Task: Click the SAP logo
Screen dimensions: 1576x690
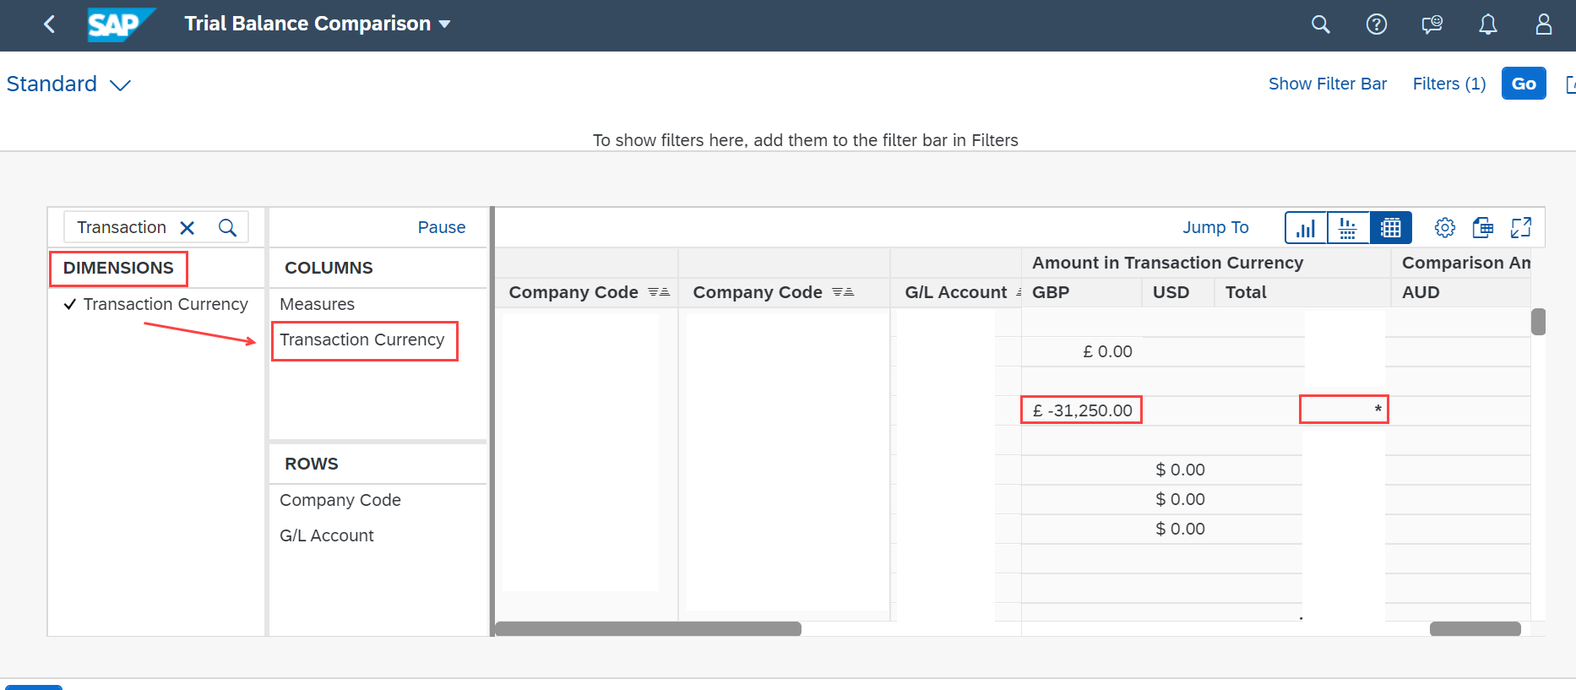Action: point(122,24)
